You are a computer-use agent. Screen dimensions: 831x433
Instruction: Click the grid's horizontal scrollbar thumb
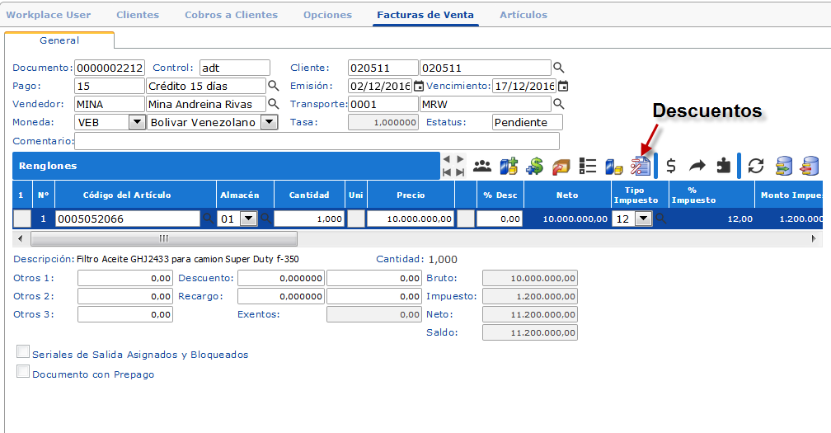[164, 238]
